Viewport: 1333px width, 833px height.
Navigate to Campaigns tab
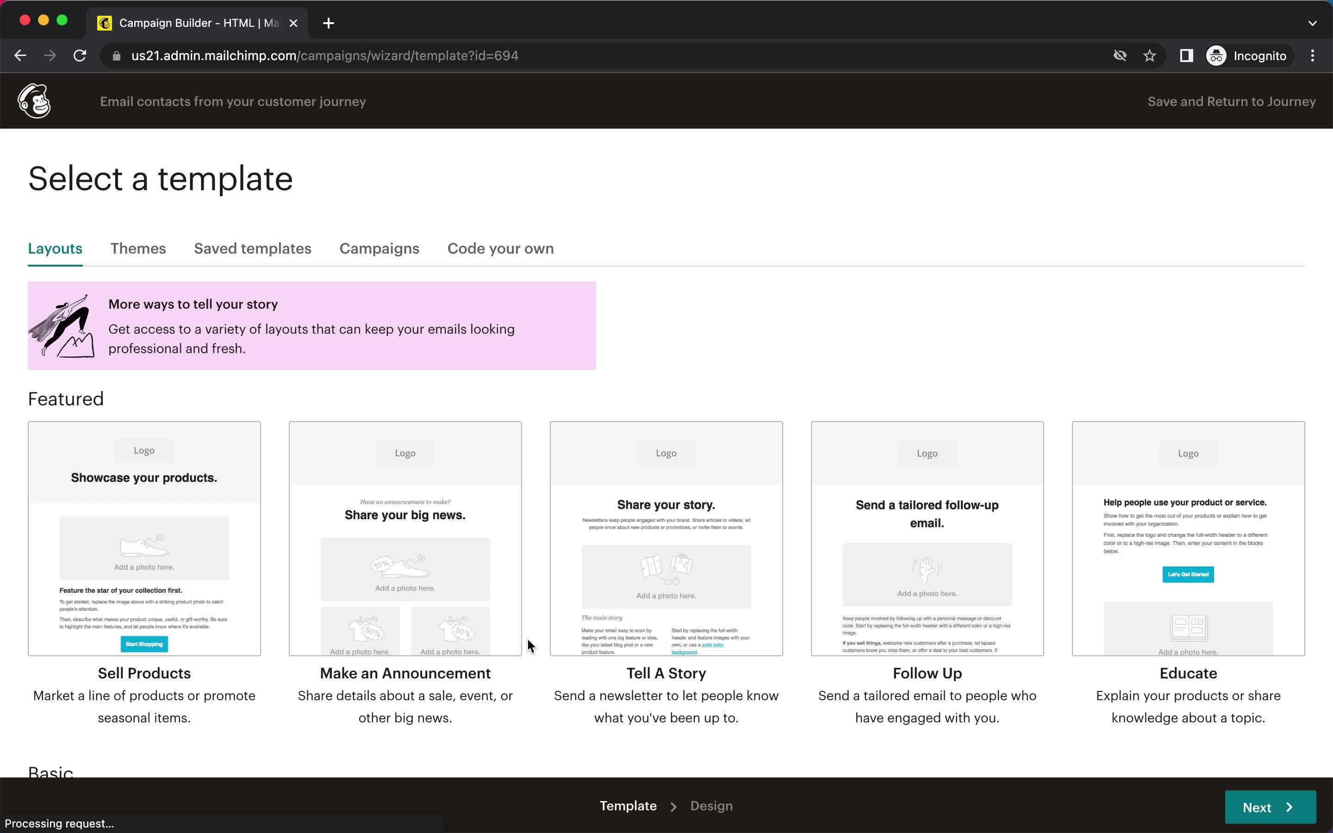pyautogui.click(x=379, y=249)
